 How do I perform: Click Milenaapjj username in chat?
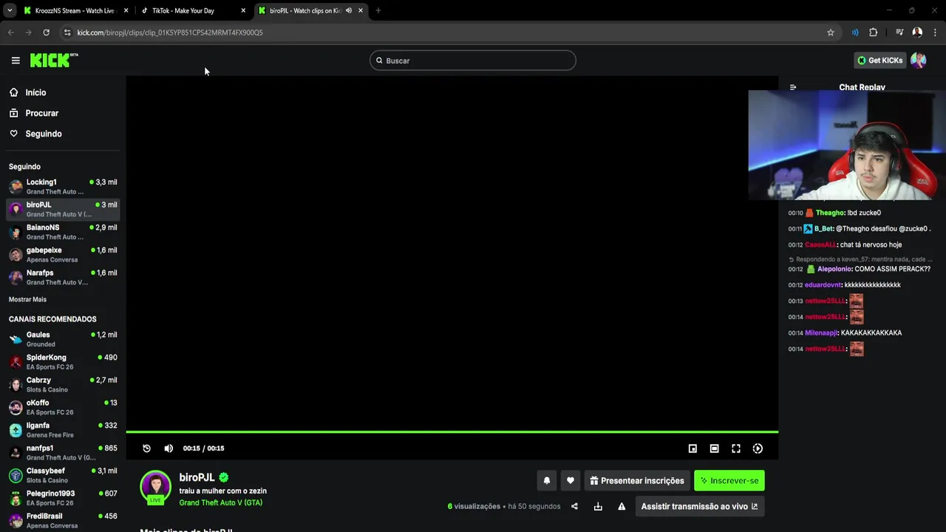[821, 333]
